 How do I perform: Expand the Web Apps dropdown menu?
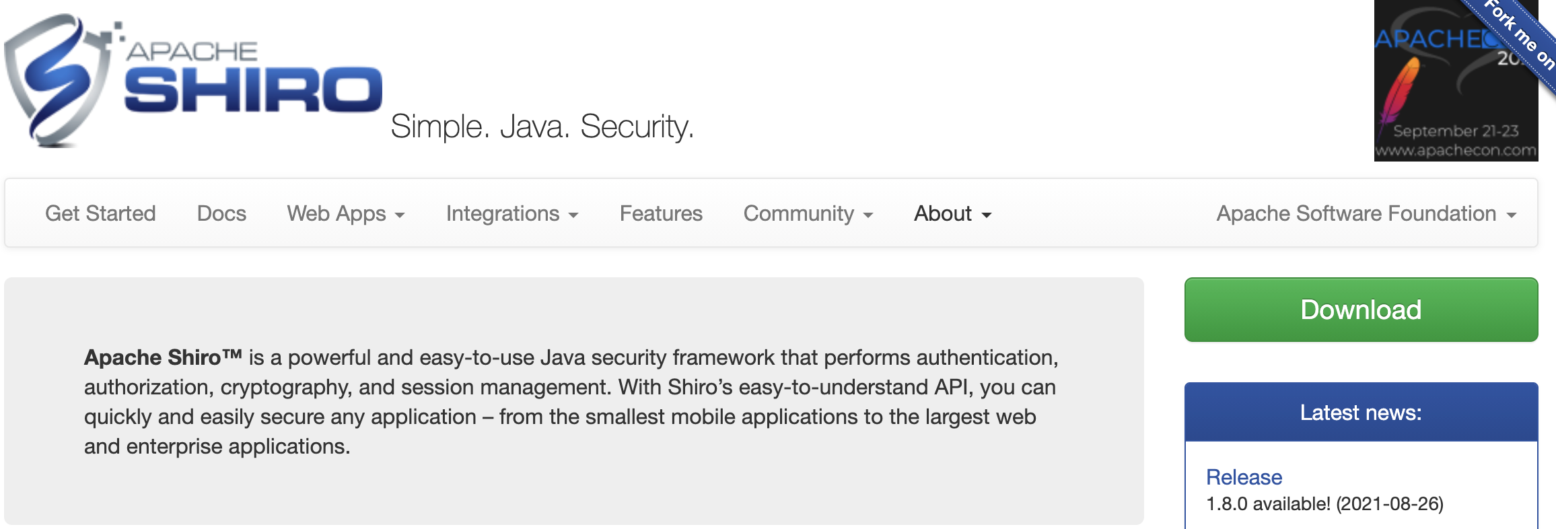pyautogui.click(x=345, y=213)
